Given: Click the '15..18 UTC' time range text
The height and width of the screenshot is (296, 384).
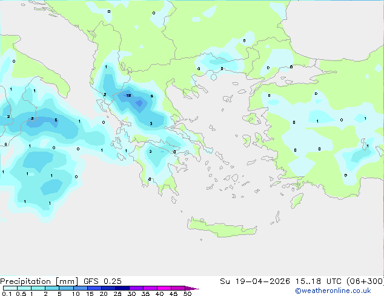Looking at the screenshot, I should 319,282.
